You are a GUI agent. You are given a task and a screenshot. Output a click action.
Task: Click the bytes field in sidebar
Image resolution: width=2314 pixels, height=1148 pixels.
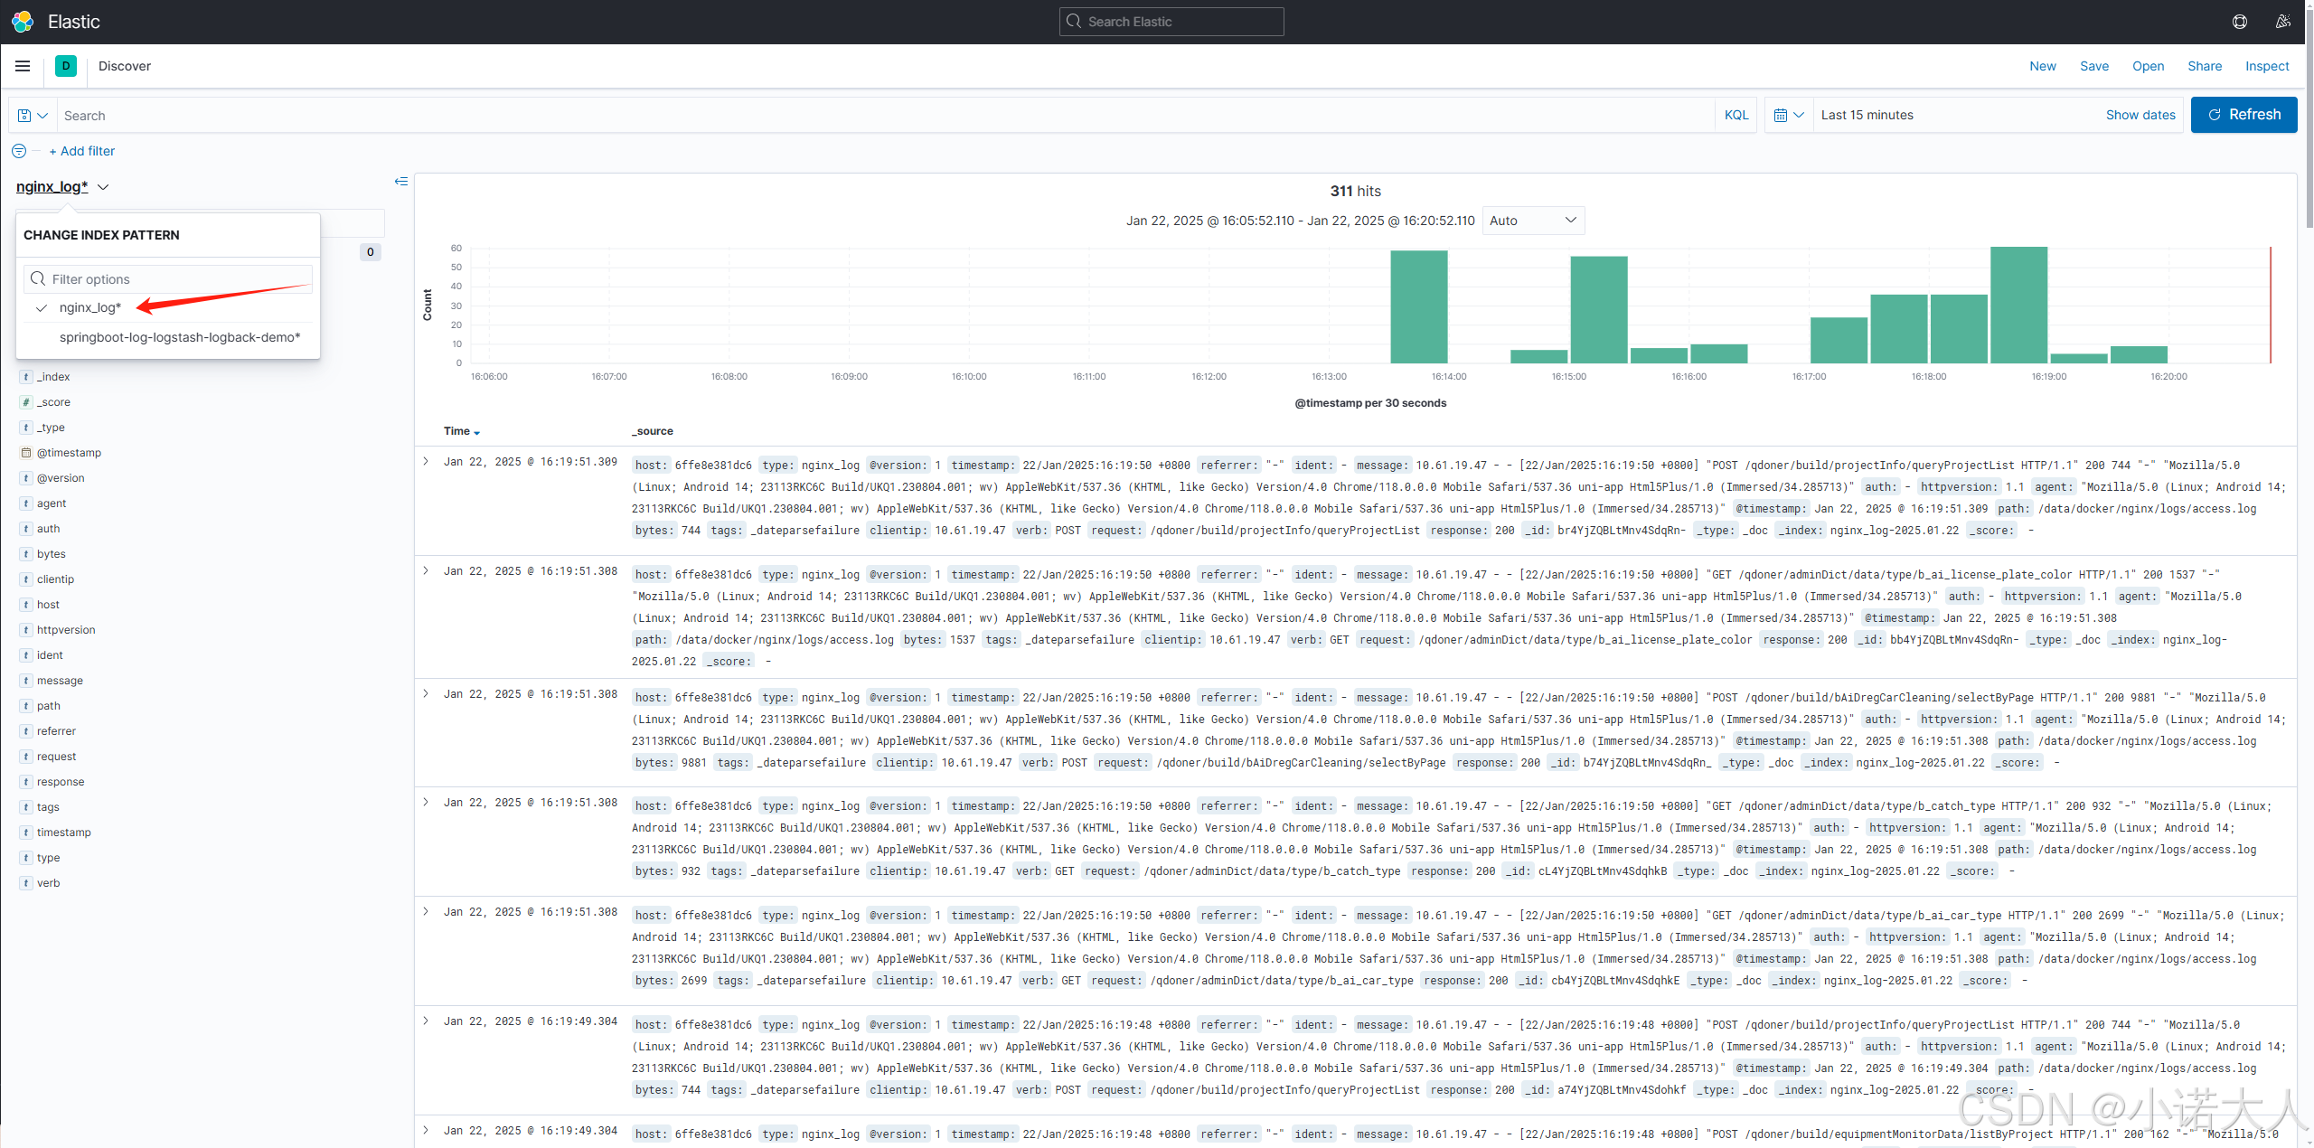tap(52, 554)
